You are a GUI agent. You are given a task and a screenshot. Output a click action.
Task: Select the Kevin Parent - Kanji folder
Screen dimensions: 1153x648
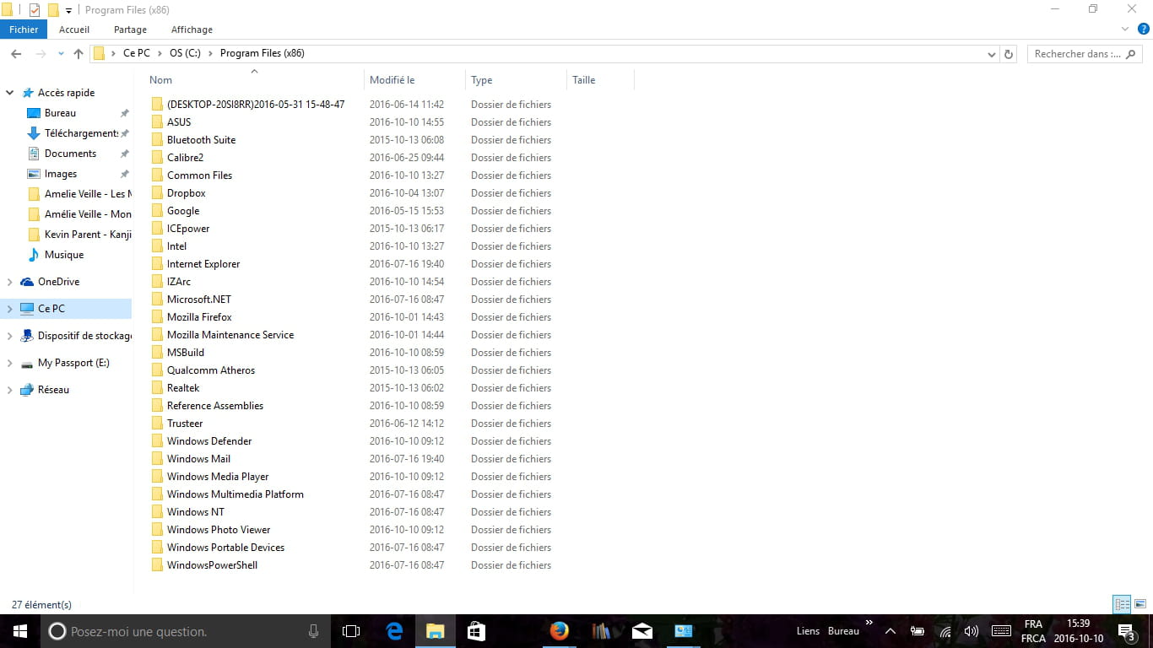(88, 235)
